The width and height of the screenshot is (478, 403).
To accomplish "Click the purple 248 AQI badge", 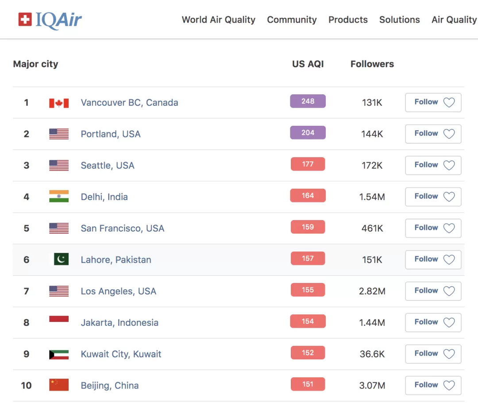I will point(308,101).
